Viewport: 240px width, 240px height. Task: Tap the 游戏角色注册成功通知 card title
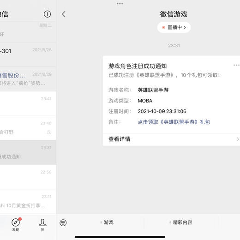click(x=138, y=66)
